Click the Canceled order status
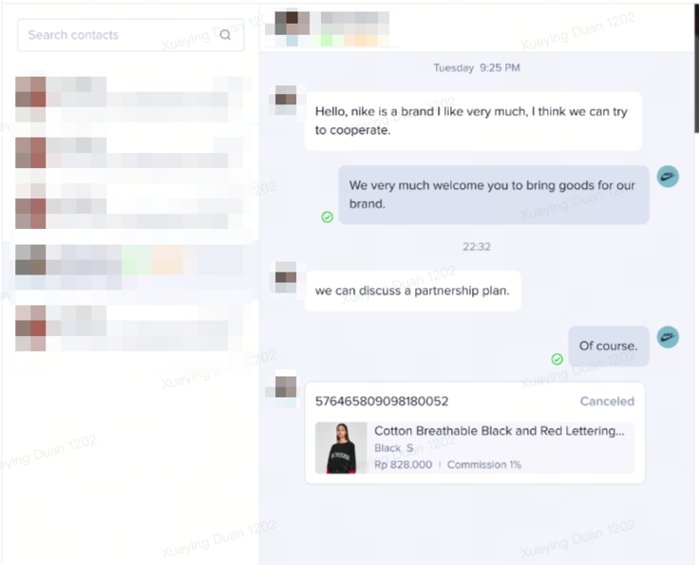699x565 pixels. (607, 401)
